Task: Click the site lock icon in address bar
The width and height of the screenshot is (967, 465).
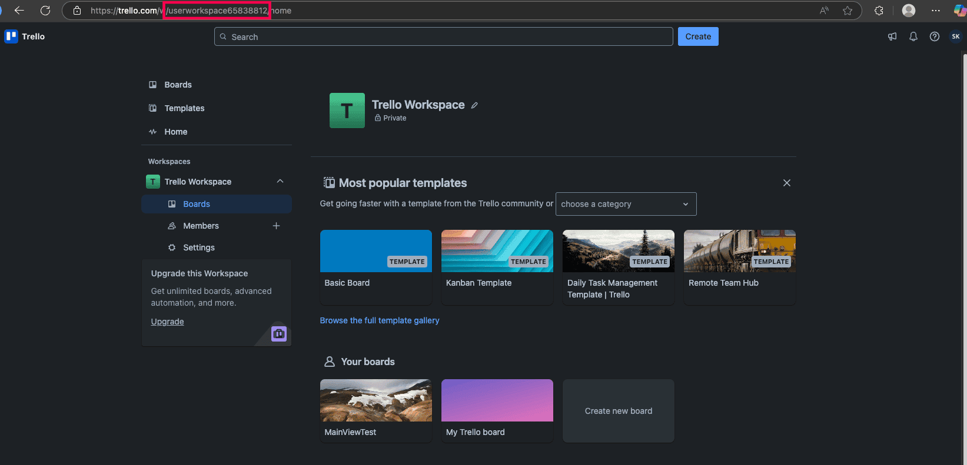Action: tap(77, 11)
